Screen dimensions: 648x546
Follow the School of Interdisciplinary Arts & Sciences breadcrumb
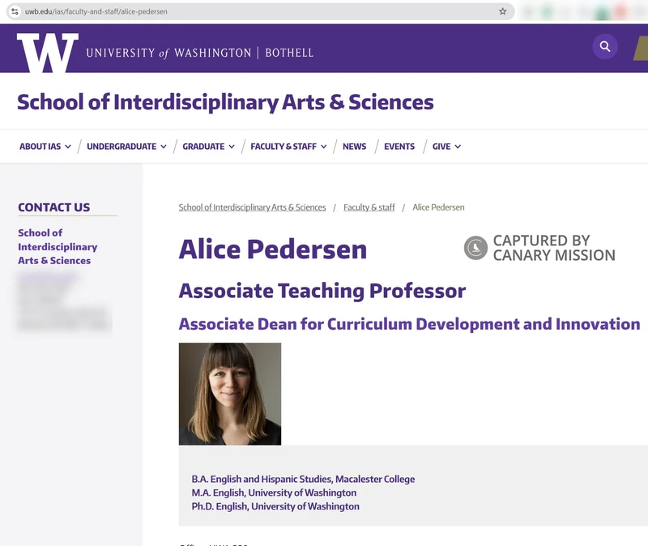[252, 207]
